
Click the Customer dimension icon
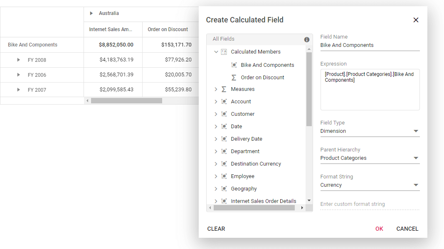click(224, 114)
